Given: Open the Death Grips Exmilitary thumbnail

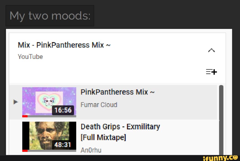Looking at the screenshot, I should 49,137.
